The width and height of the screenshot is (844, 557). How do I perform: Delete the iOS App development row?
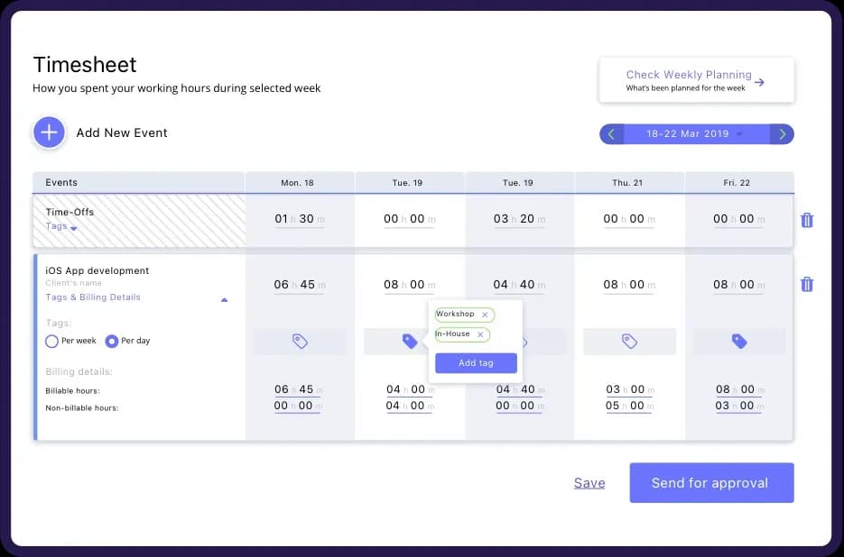(x=807, y=285)
